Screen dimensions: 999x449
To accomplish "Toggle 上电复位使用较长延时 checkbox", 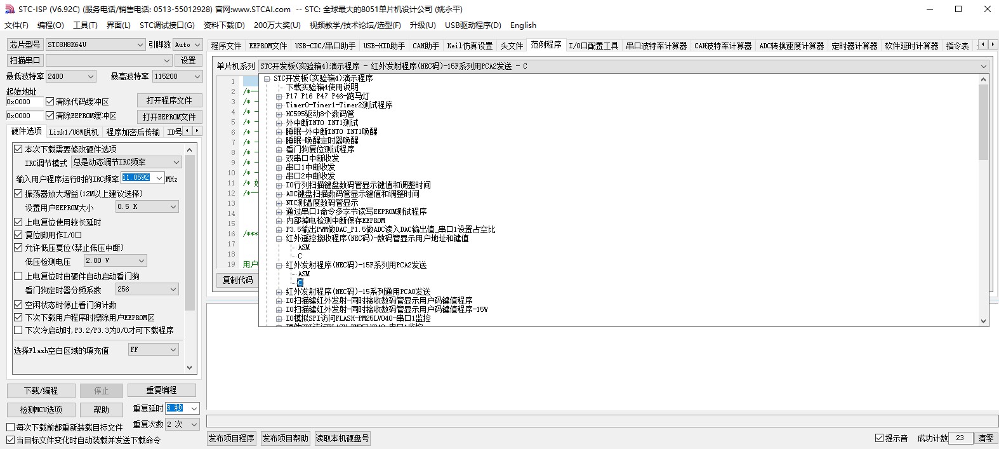I will click(x=18, y=222).
